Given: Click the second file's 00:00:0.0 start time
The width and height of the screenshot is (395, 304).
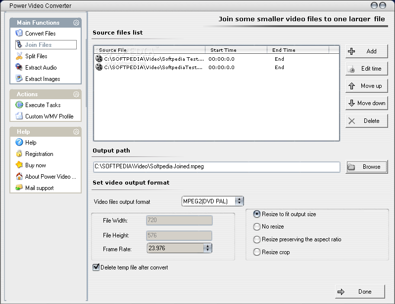Looking at the screenshot, I should (221, 67).
